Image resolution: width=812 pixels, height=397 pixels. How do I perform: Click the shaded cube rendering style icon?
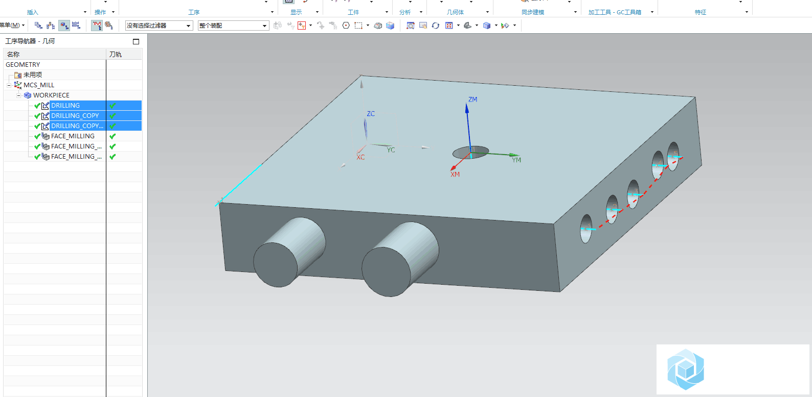pos(487,25)
